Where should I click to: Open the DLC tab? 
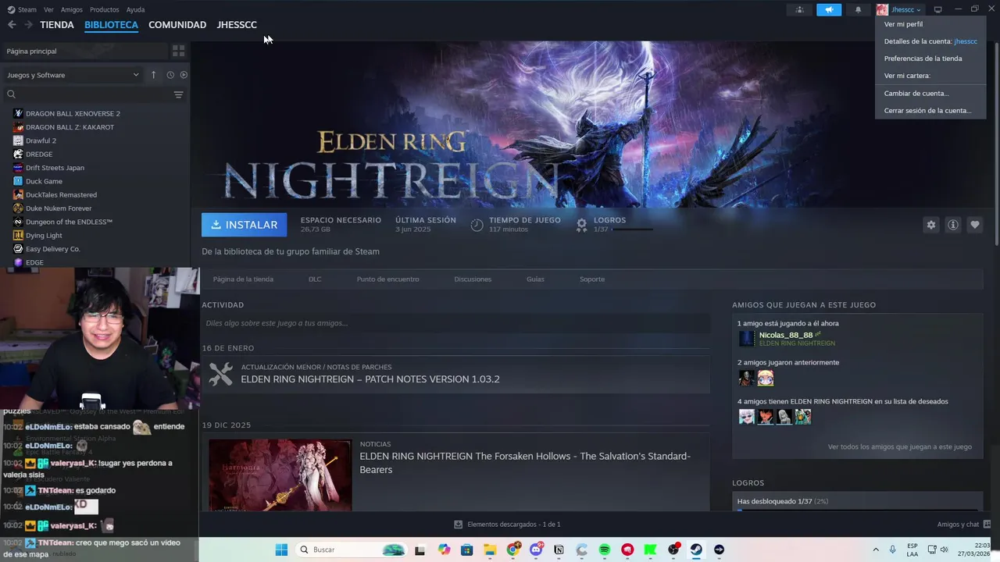click(x=315, y=279)
